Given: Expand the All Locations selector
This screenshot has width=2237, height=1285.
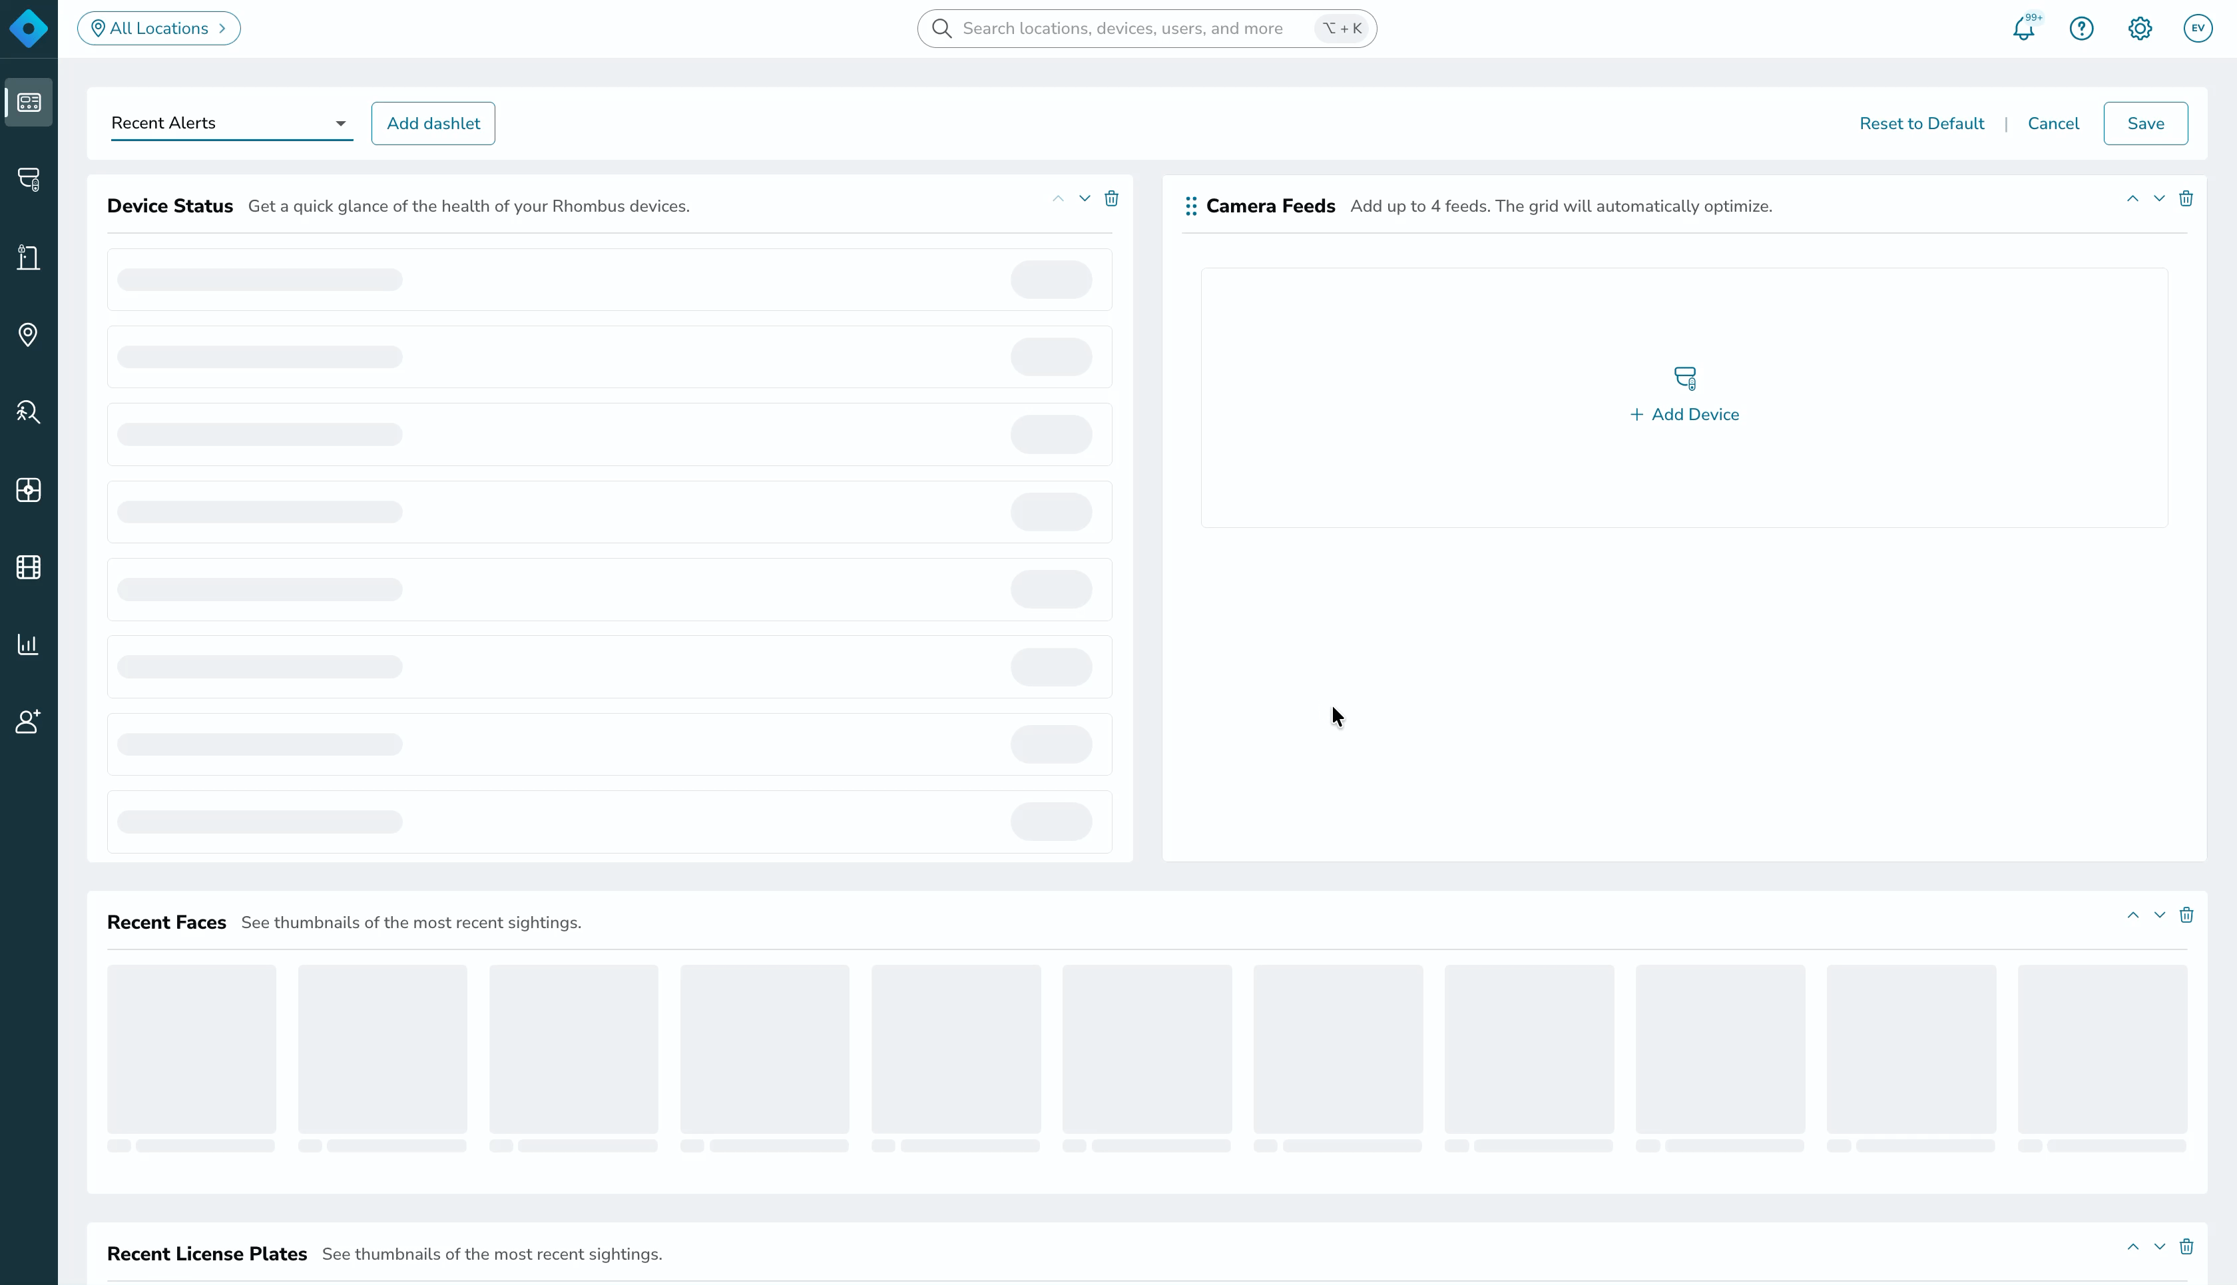Looking at the screenshot, I should [159, 28].
